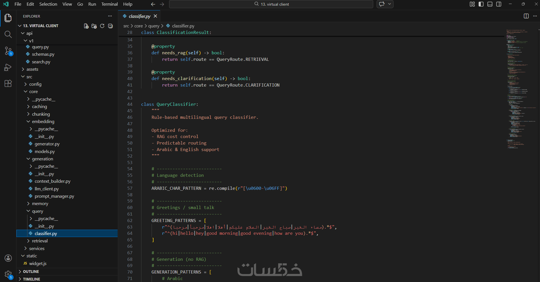
Task: Open the Search view in activity bar
Action: tap(8, 35)
